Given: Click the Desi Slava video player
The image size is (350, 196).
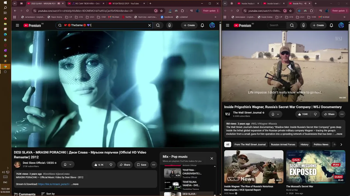Looking at the screenshot, I should (x=115, y=89).
